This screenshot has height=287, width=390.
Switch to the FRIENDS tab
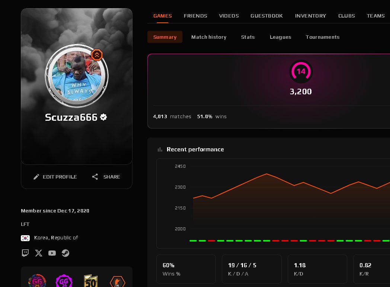[195, 16]
